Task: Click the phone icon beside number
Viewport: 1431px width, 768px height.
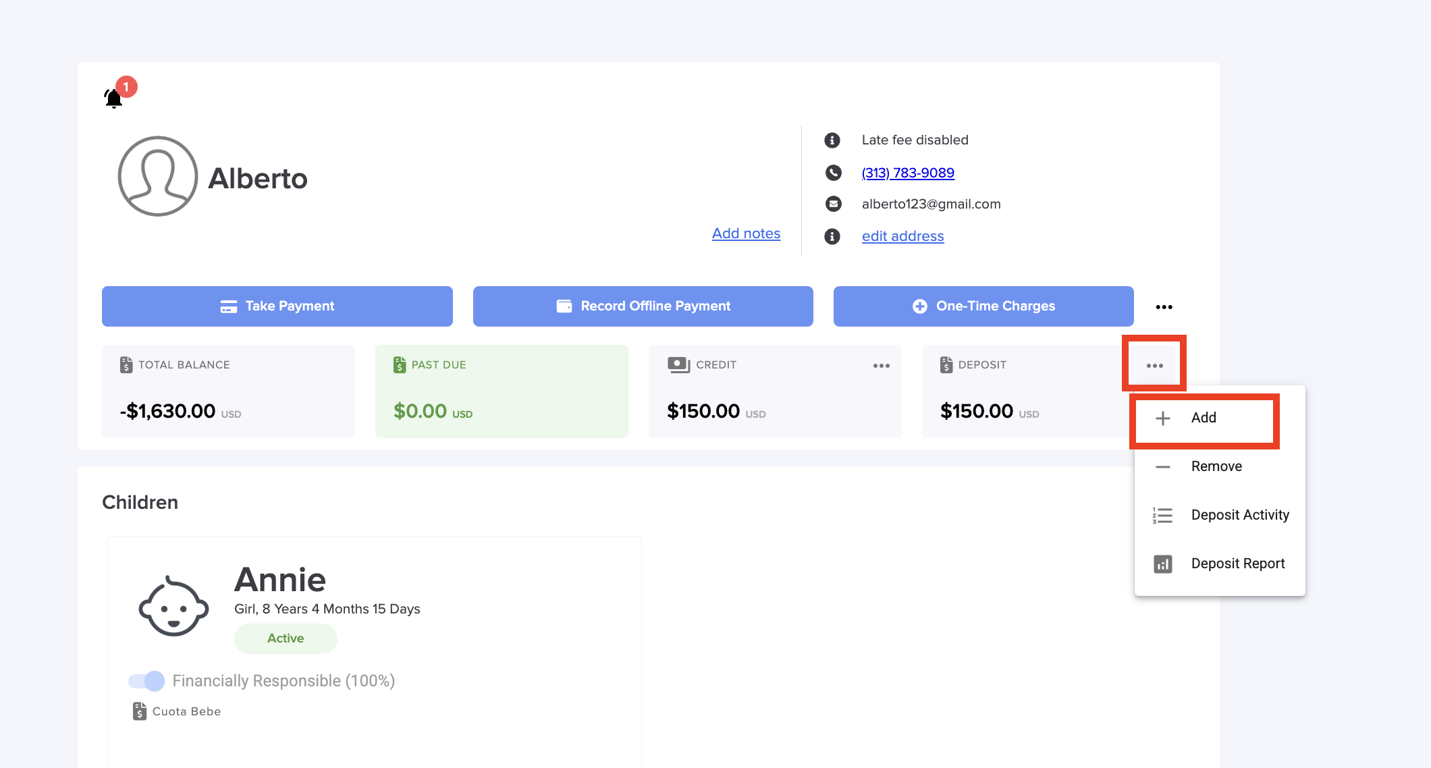Action: click(834, 173)
